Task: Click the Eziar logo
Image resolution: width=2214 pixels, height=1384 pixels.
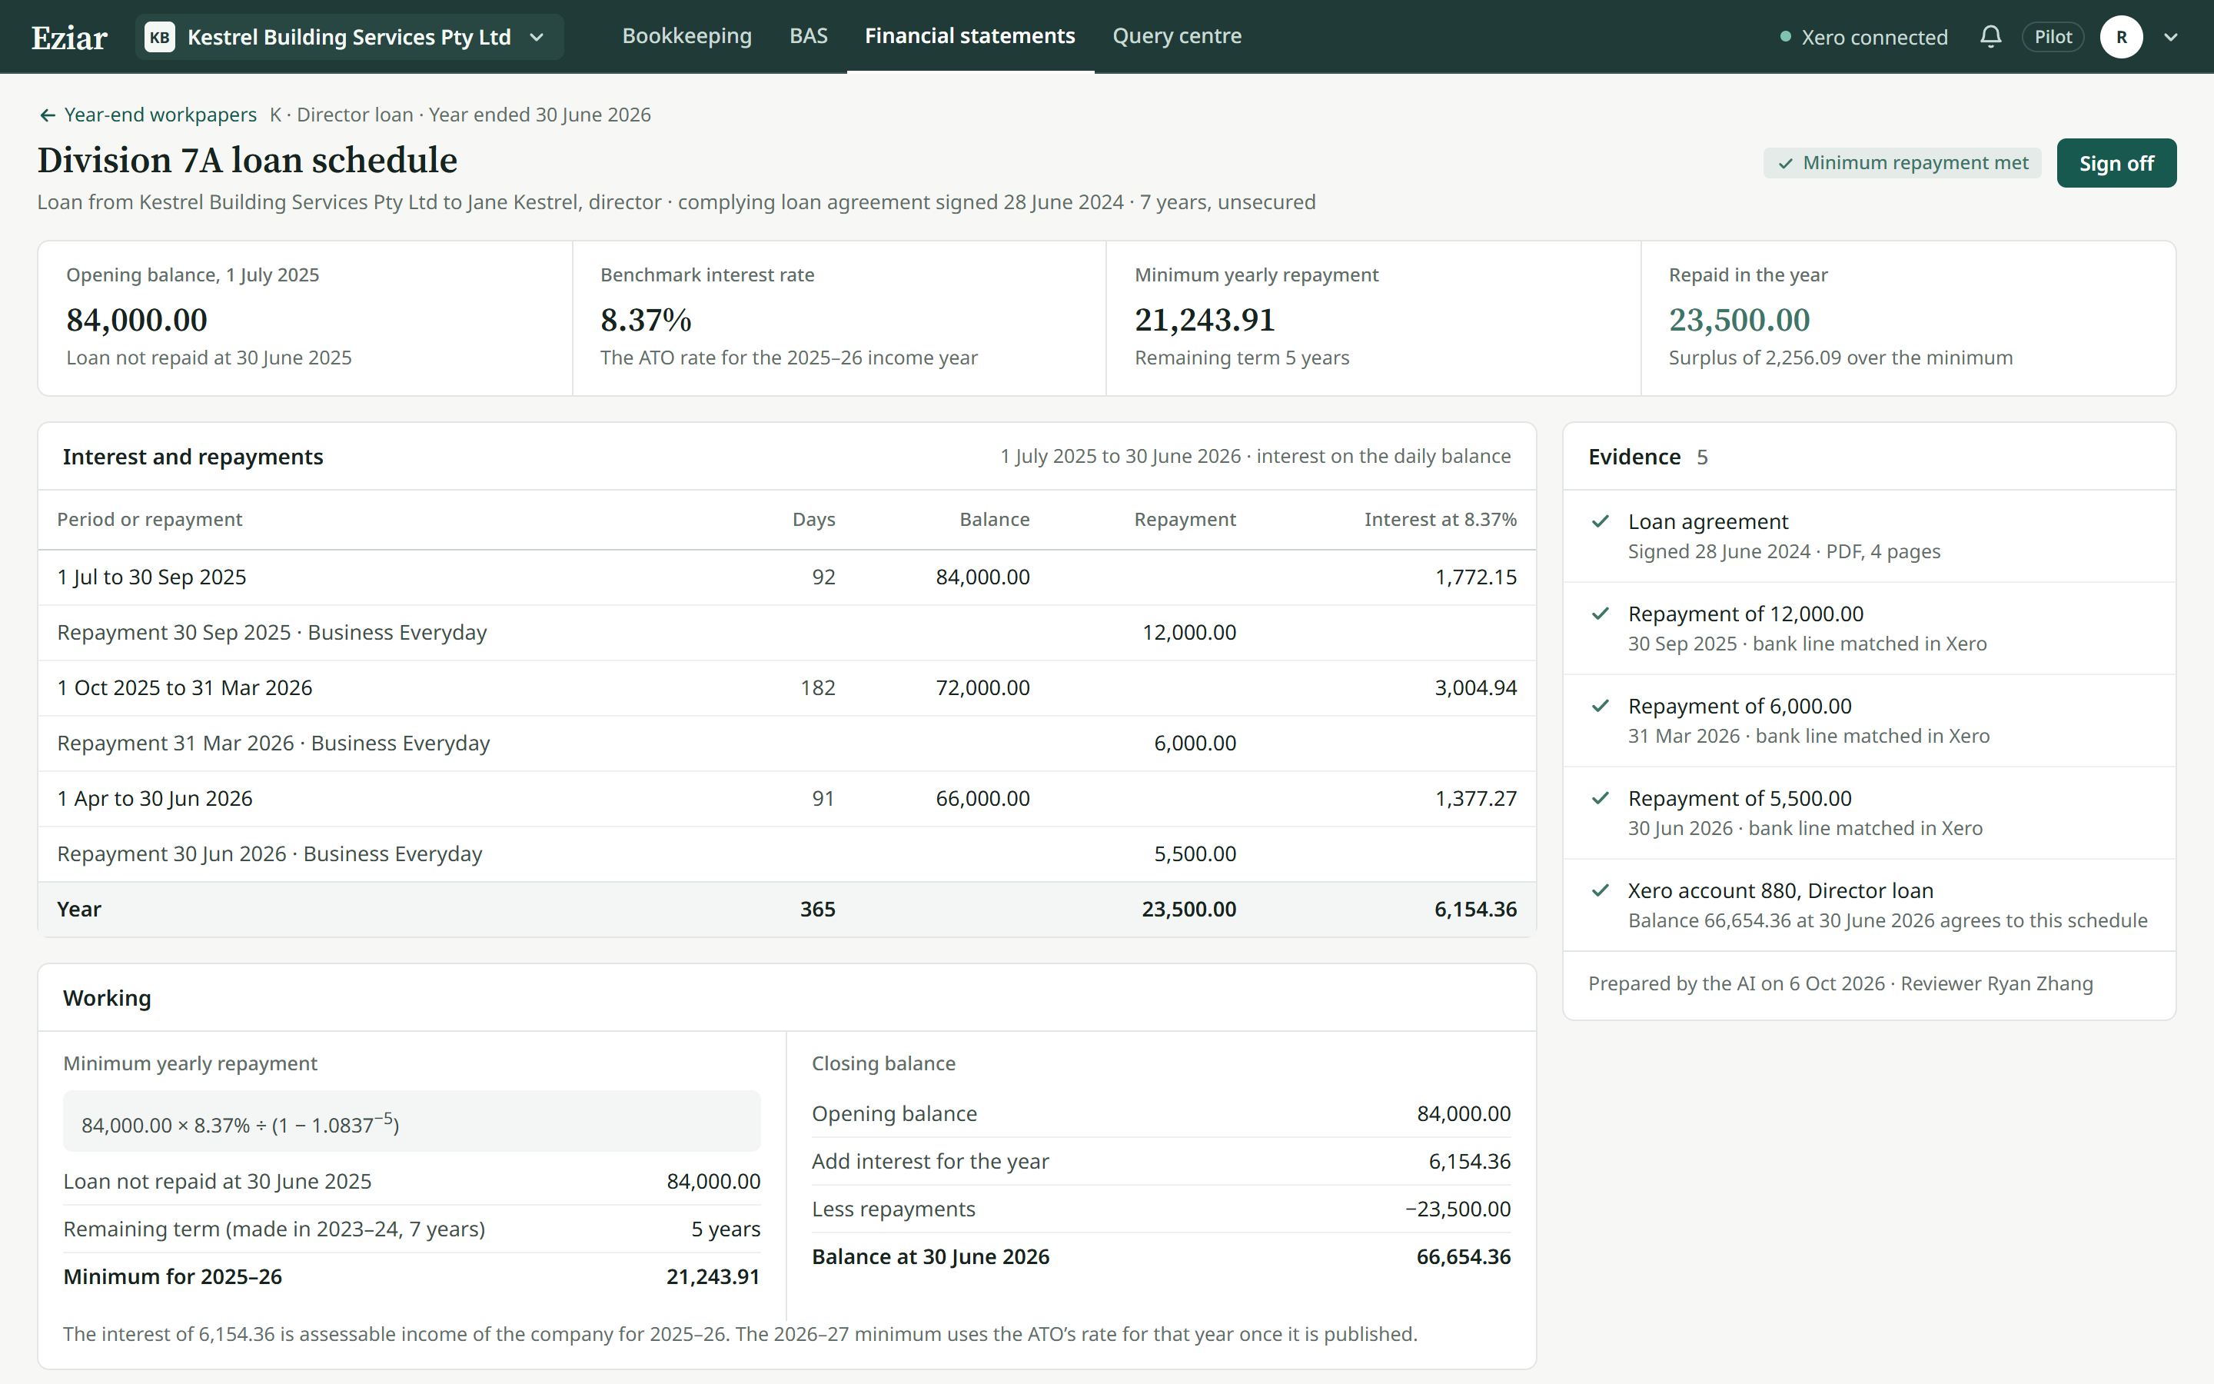Action: click(x=69, y=38)
